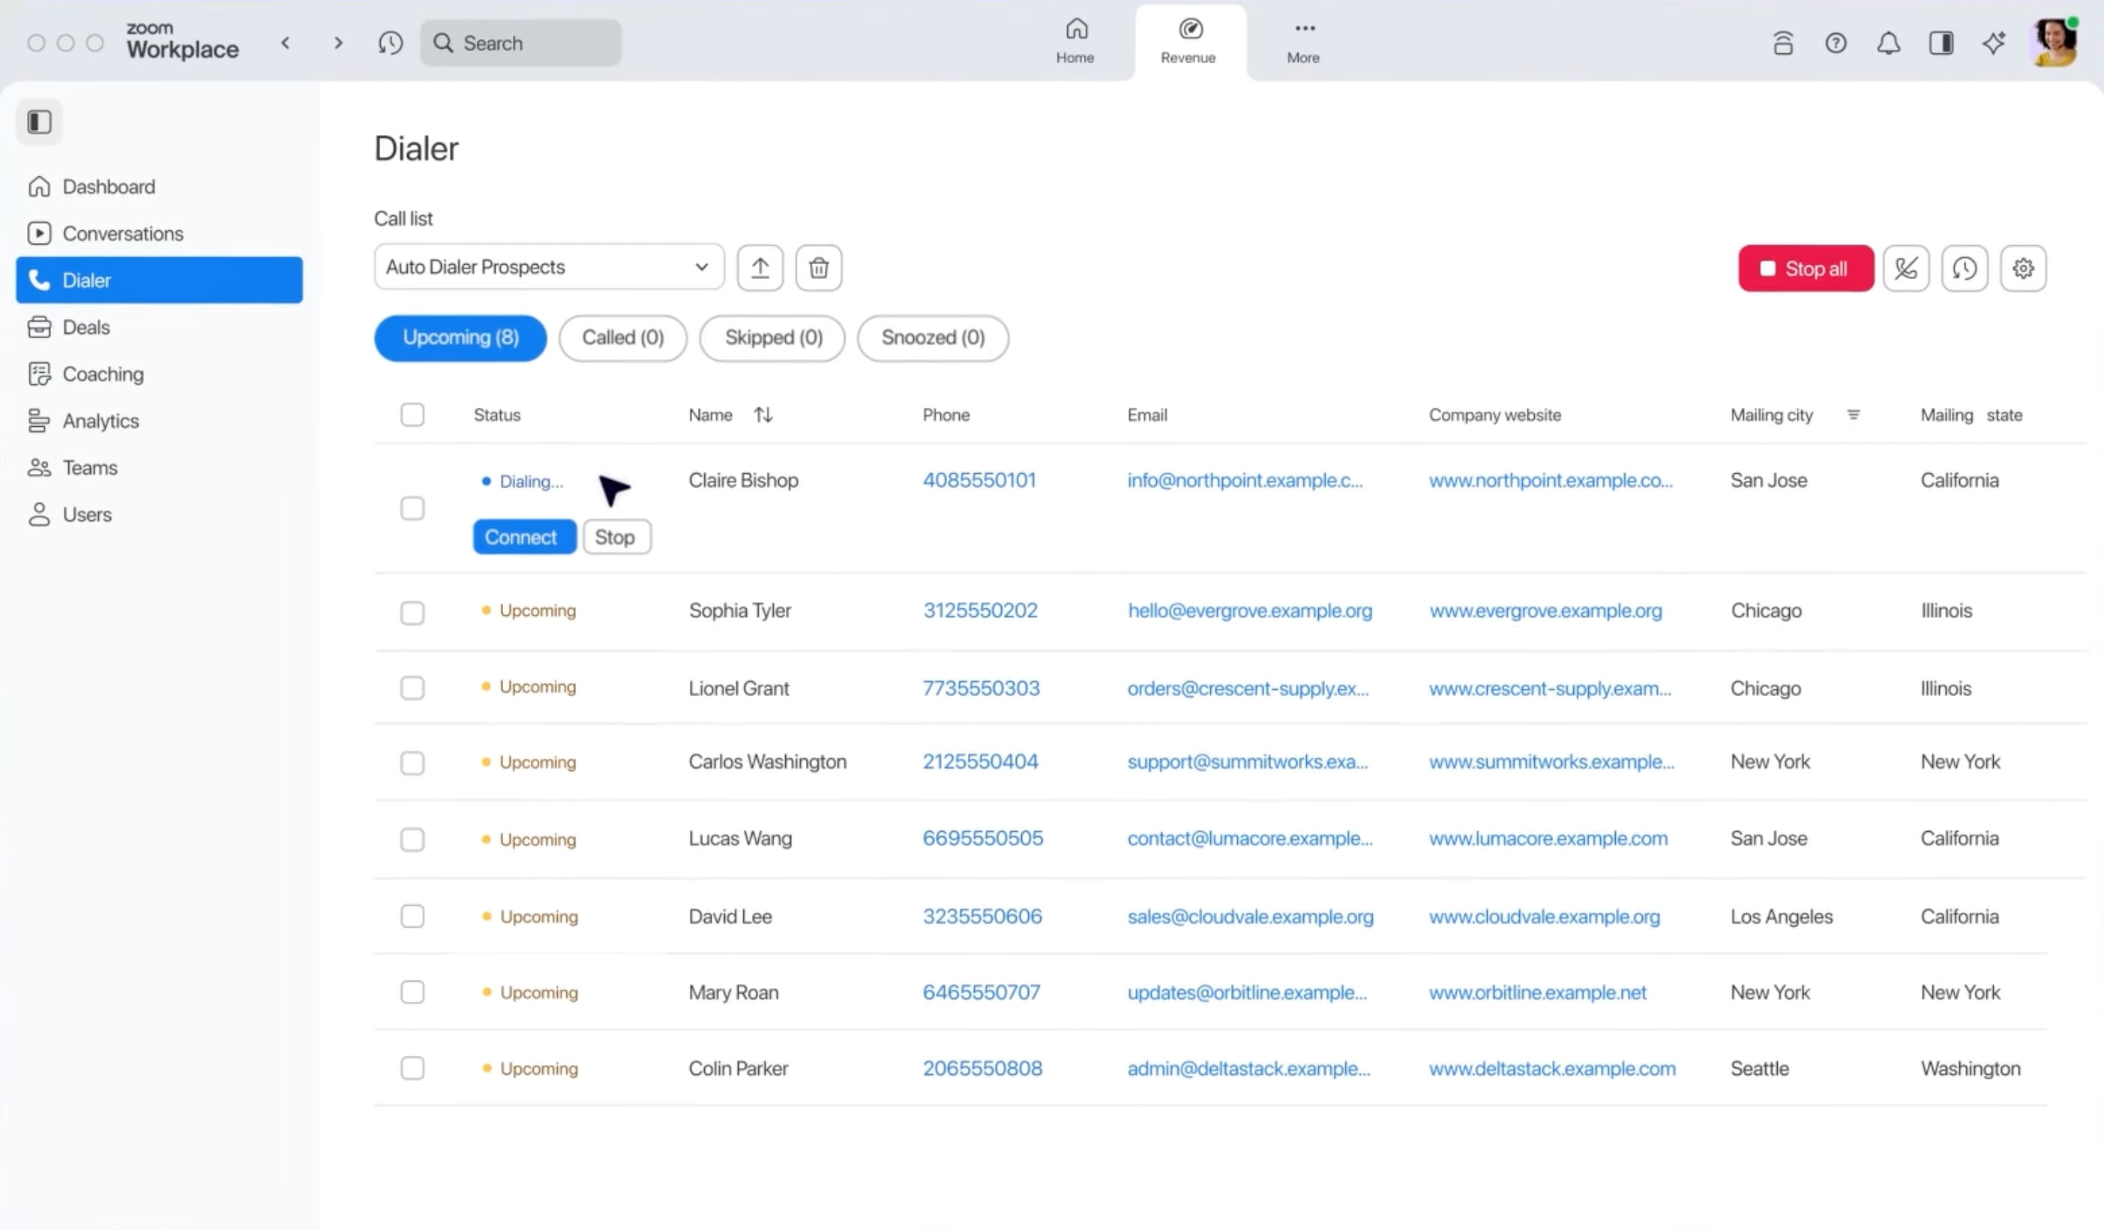Open the phone/device icon in top bar
Viewport: 2104px width, 1230px height.
[x=1782, y=43]
